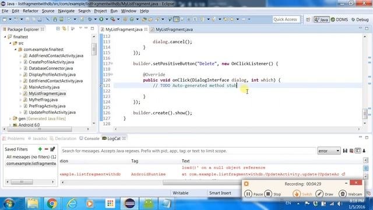Open the Declaration tab
The width and height of the screenshot is (373, 210).
[x=63, y=139]
